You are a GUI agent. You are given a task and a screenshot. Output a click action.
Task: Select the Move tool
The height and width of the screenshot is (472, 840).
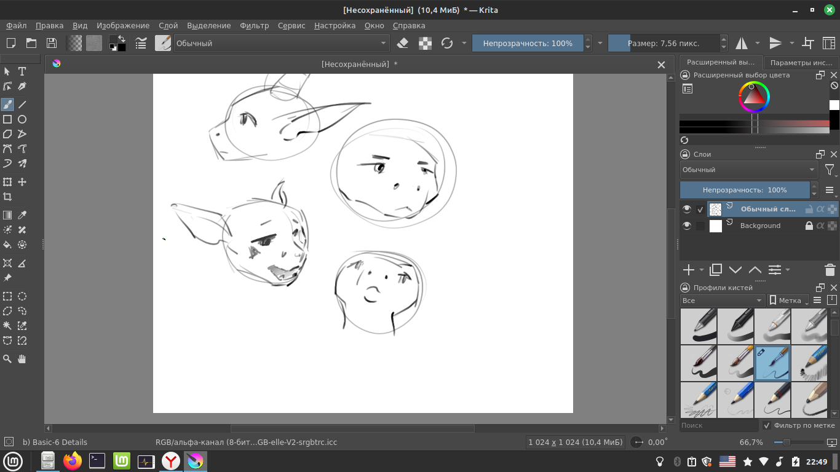coord(22,182)
